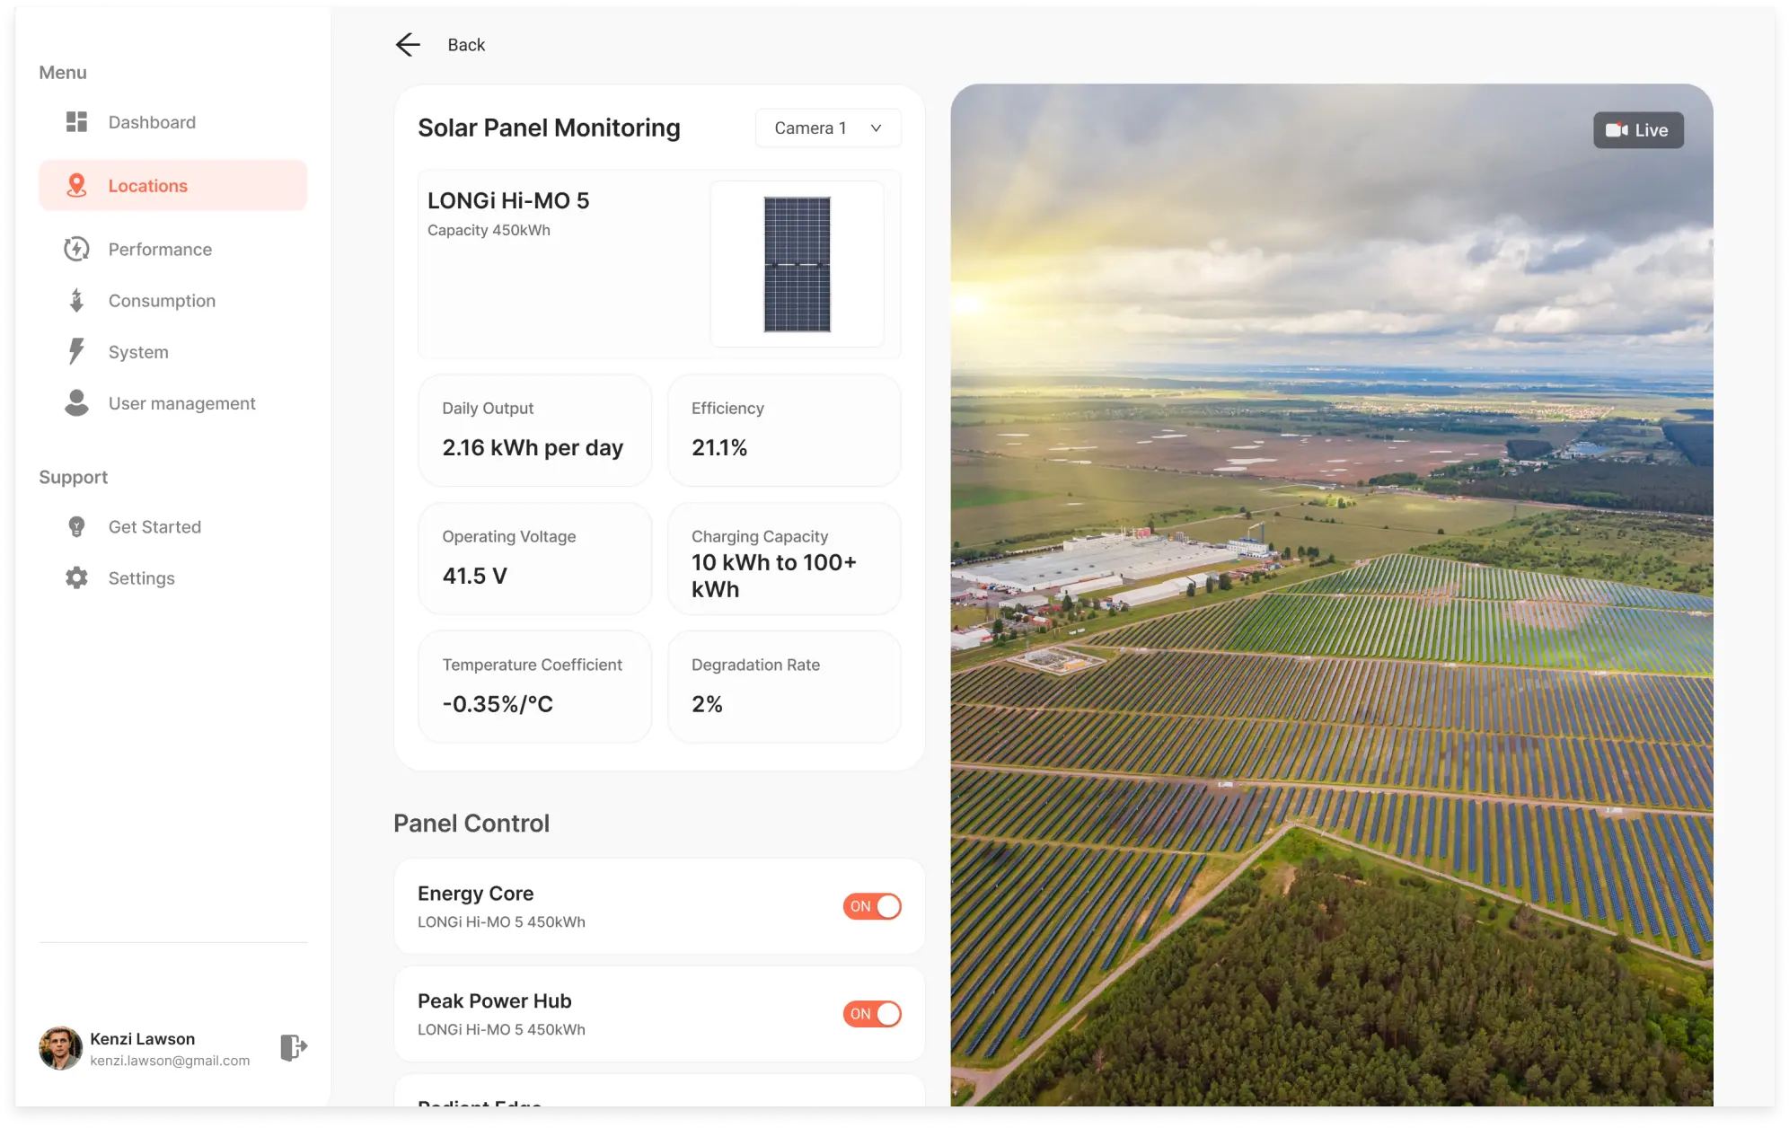Click Kenzi Lawson's profile avatar
This screenshot has width=1789, height=1128.
pyautogui.click(x=60, y=1047)
